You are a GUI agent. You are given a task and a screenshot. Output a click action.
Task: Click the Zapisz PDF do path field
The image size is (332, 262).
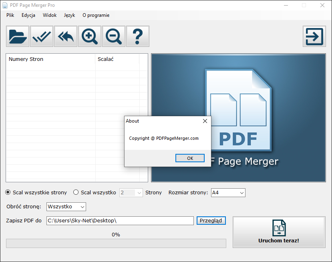(120, 221)
